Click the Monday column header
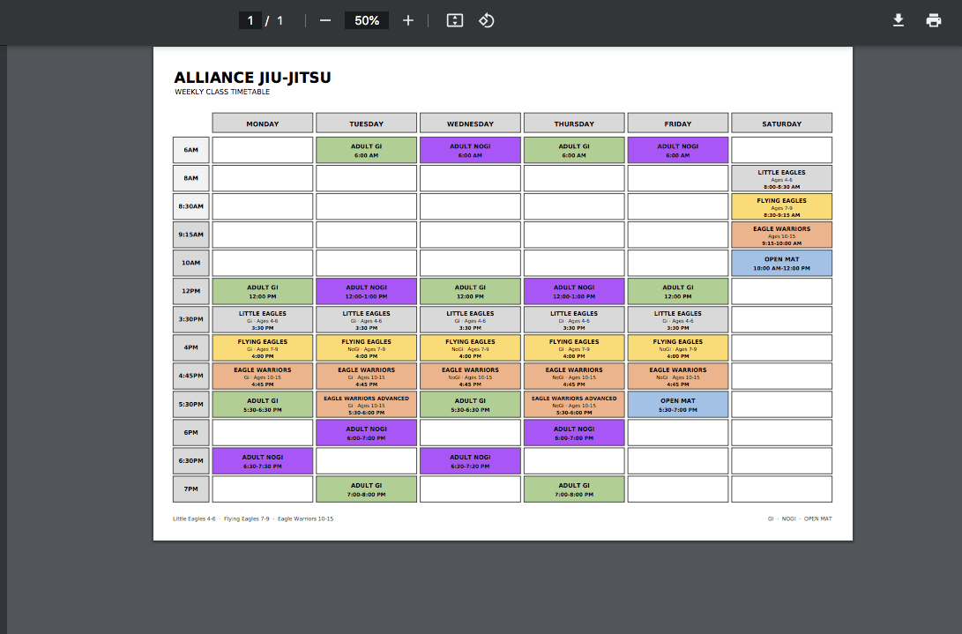 click(263, 123)
